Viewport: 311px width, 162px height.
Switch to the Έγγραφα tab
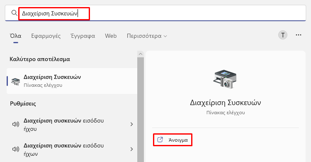click(83, 36)
